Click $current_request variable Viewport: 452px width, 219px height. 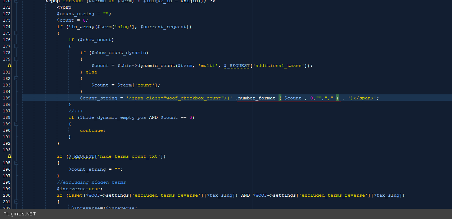(163, 27)
